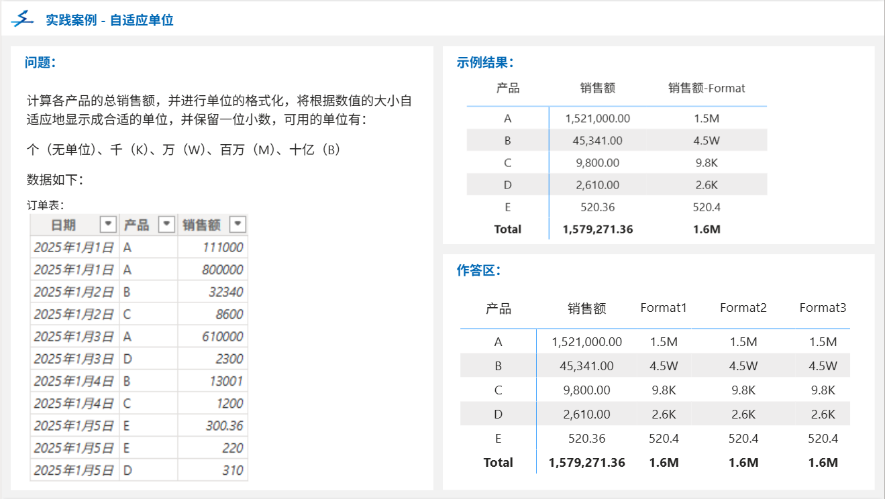Click 1,579,271.36 in the 作答区 table

click(587, 462)
